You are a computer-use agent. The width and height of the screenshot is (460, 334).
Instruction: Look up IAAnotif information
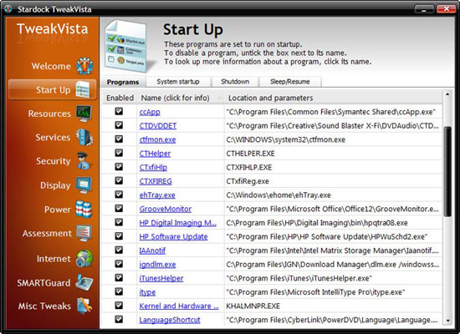point(152,250)
